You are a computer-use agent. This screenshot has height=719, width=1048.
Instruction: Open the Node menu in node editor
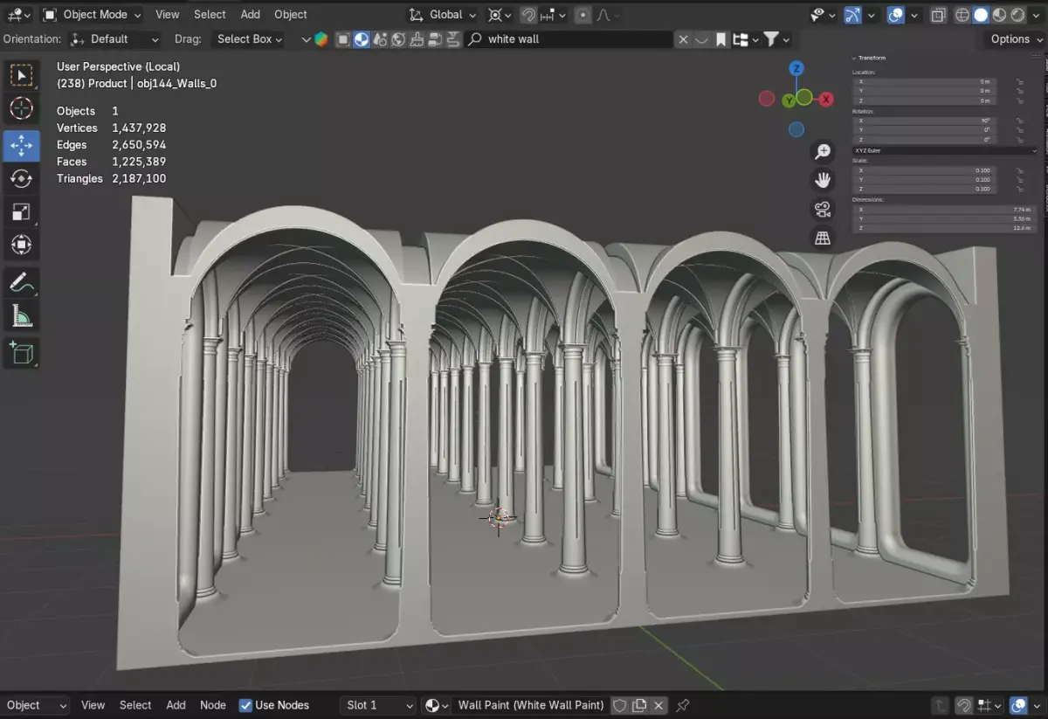[x=213, y=705]
